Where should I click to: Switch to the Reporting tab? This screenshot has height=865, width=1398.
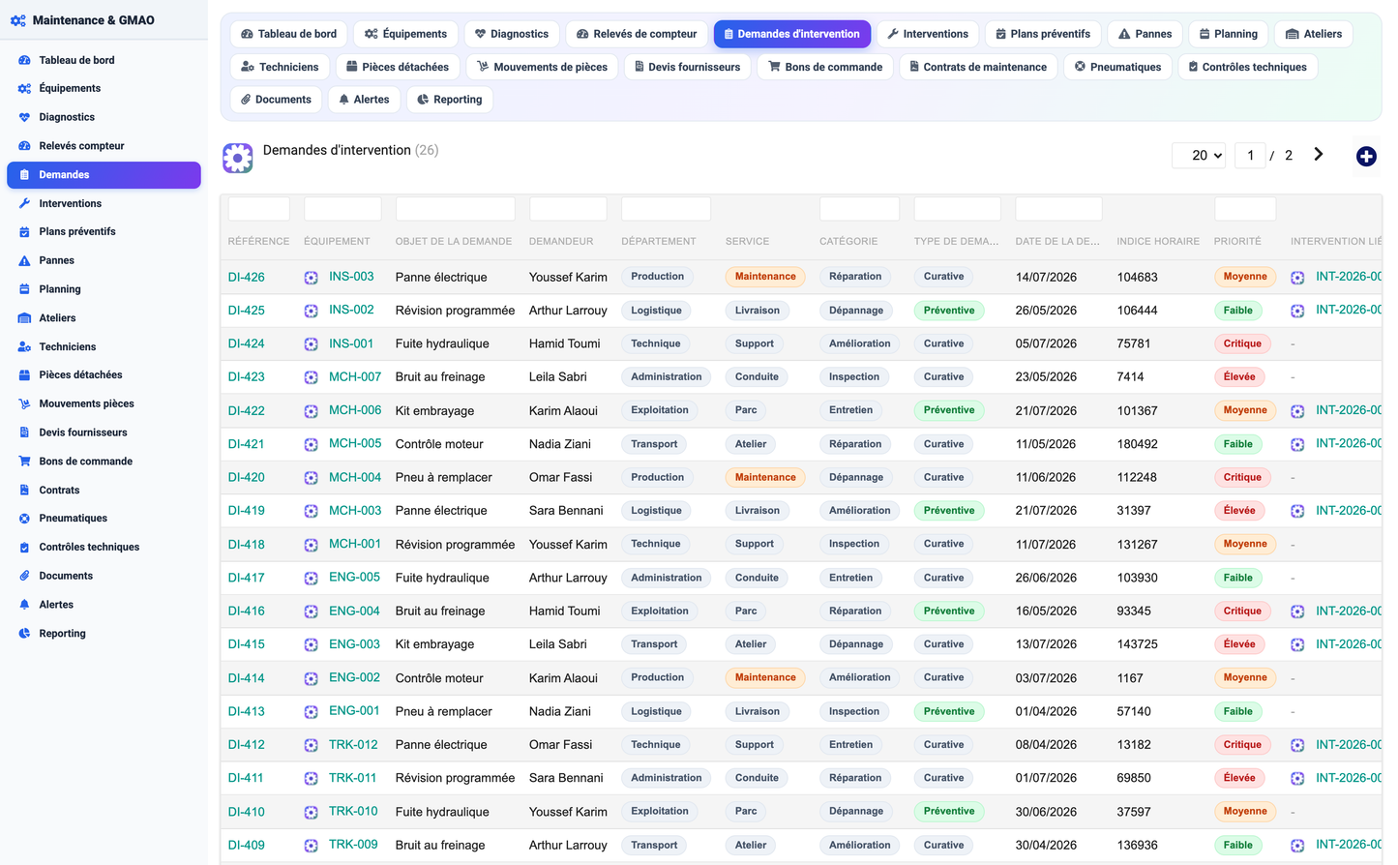[450, 100]
